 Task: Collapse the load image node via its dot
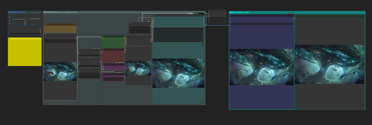[x=44, y=35]
